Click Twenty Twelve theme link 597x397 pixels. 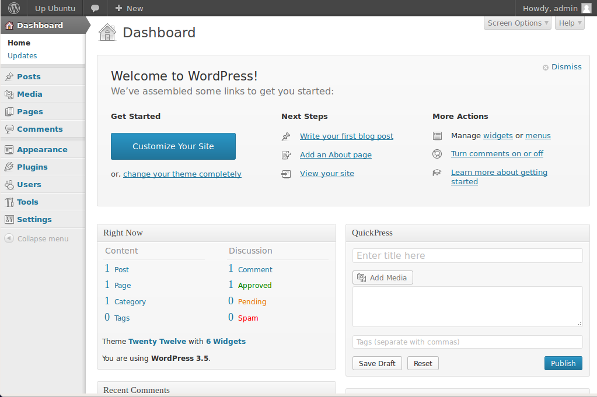(x=157, y=342)
